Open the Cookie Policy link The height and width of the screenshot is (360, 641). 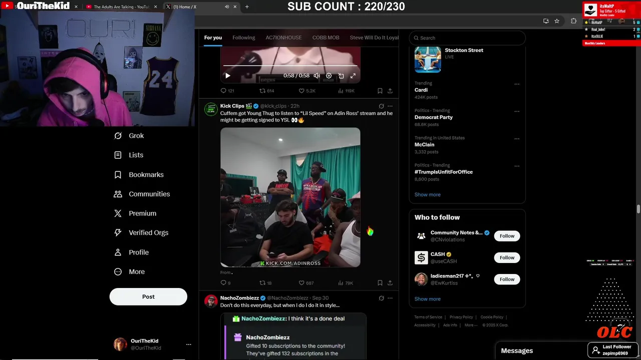click(492, 317)
